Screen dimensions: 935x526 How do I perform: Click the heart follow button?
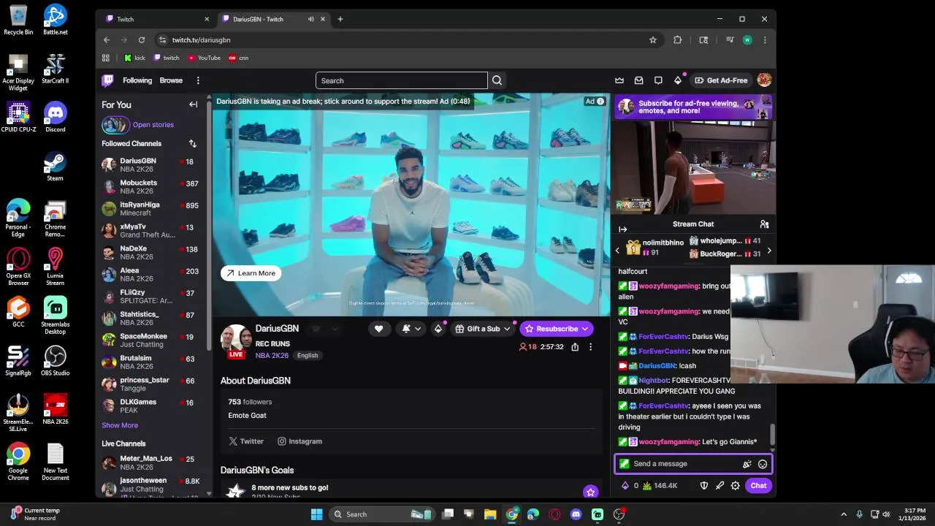378,329
